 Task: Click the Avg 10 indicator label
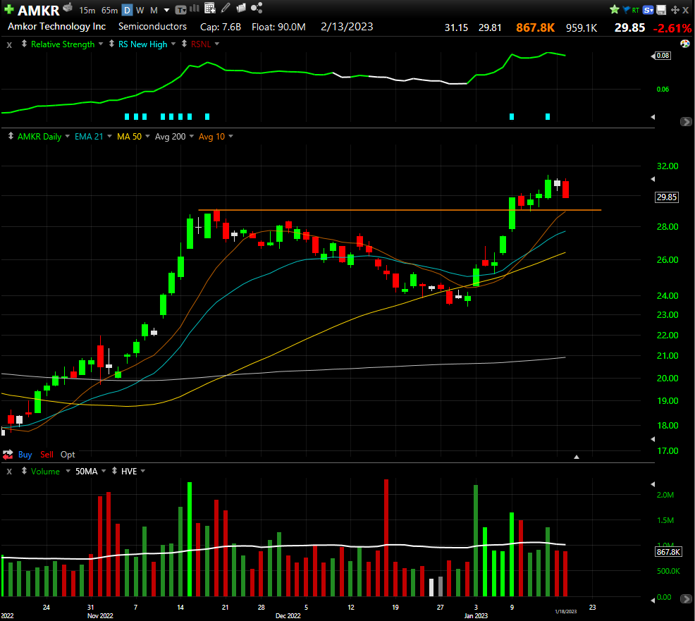(x=211, y=137)
